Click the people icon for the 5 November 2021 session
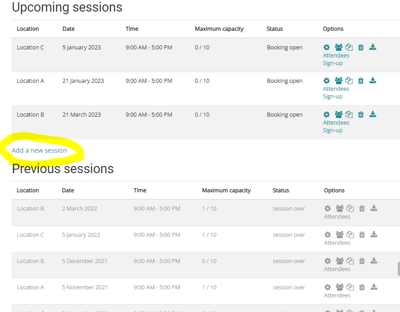The image size is (400, 312). pos(340,287)
